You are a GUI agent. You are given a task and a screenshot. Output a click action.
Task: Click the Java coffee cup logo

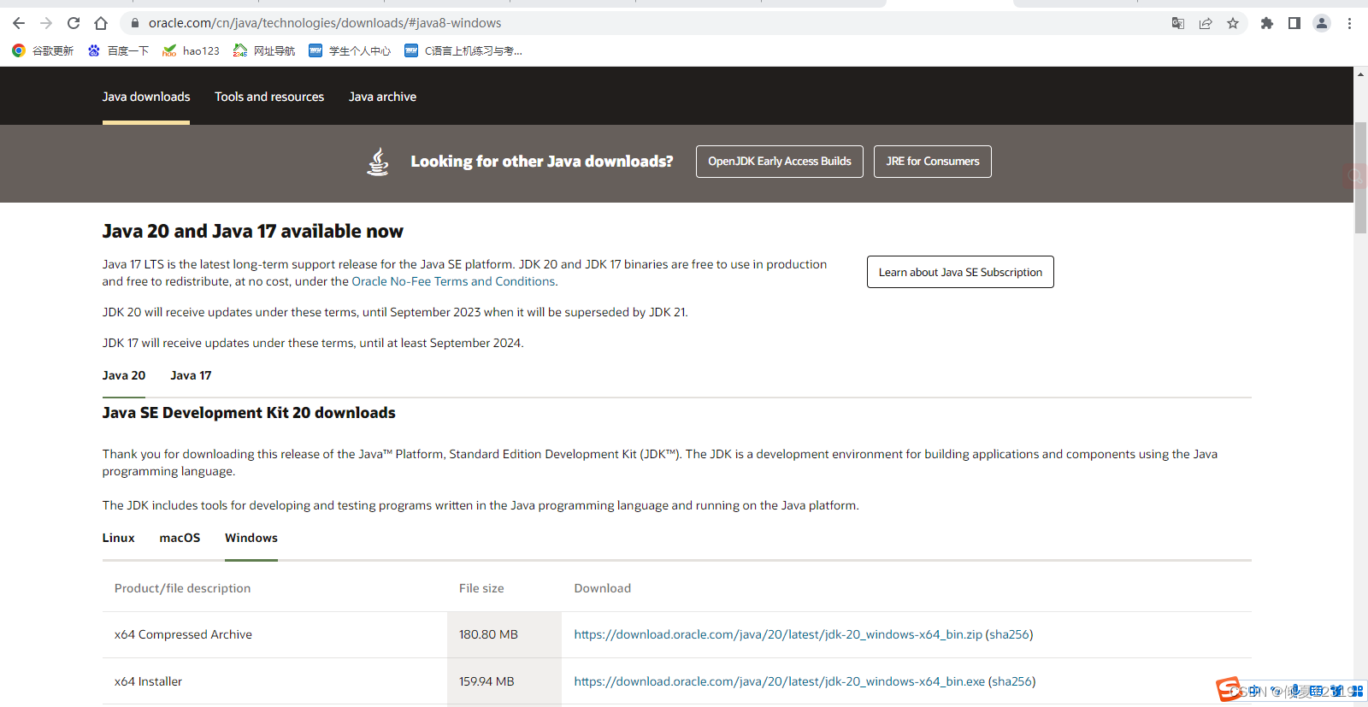pyautogui.click(x=377, y=161)
